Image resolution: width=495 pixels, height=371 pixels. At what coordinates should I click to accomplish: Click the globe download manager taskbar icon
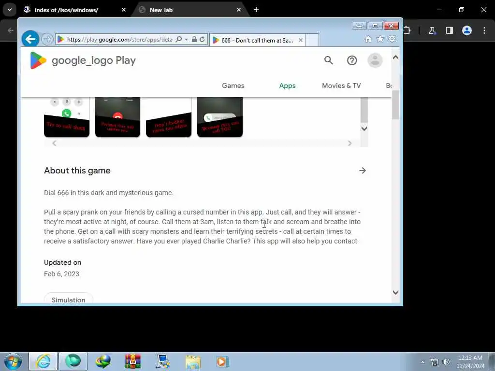pyautogui.click(x=103, y=361)
